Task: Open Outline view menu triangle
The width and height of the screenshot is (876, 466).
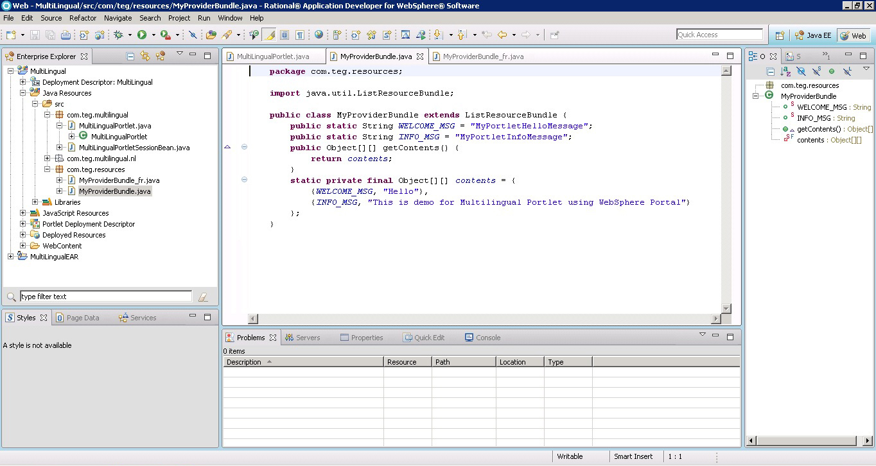Action: click(866, 69)
